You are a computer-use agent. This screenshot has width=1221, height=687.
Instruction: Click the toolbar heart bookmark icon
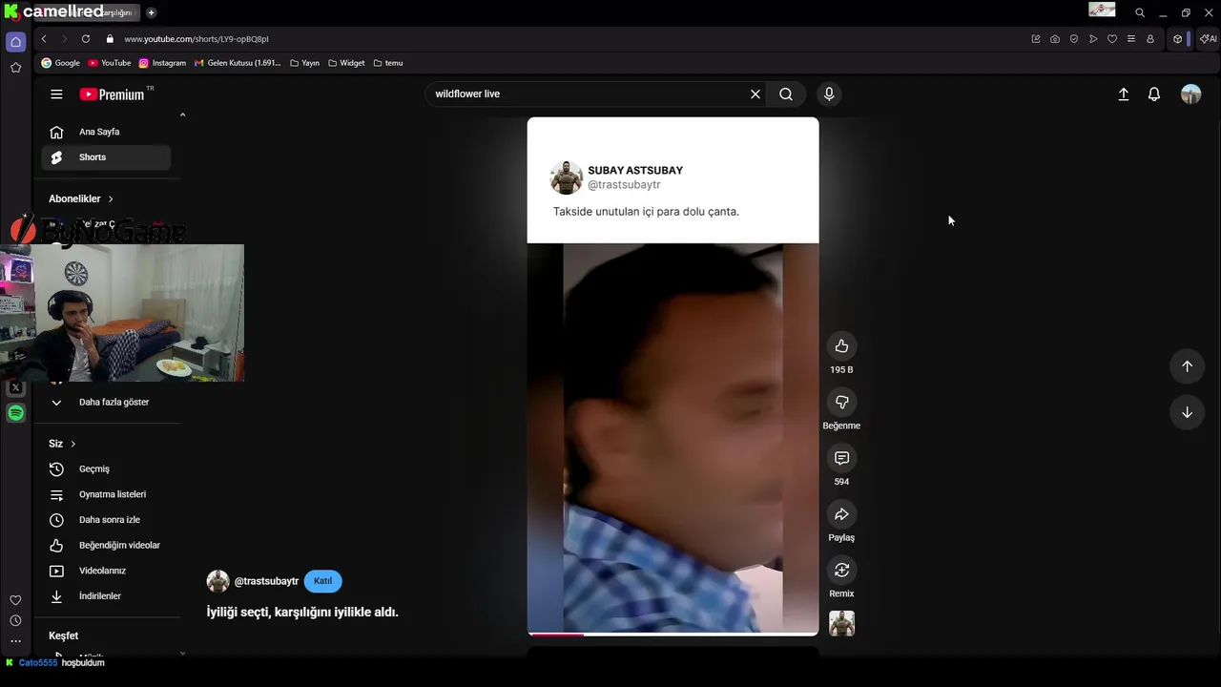1112,39
